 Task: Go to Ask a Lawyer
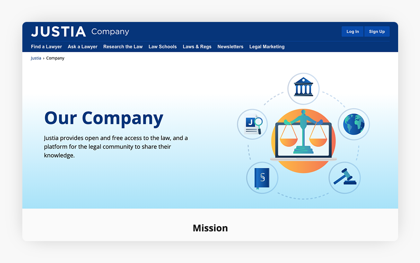coord(83,47)
